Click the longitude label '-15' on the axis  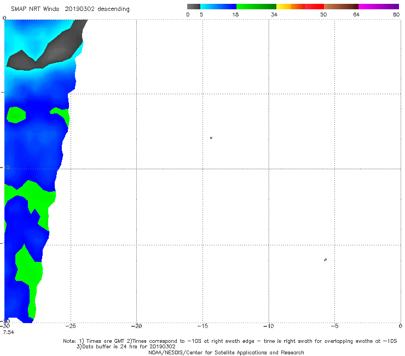coord(202,326)
